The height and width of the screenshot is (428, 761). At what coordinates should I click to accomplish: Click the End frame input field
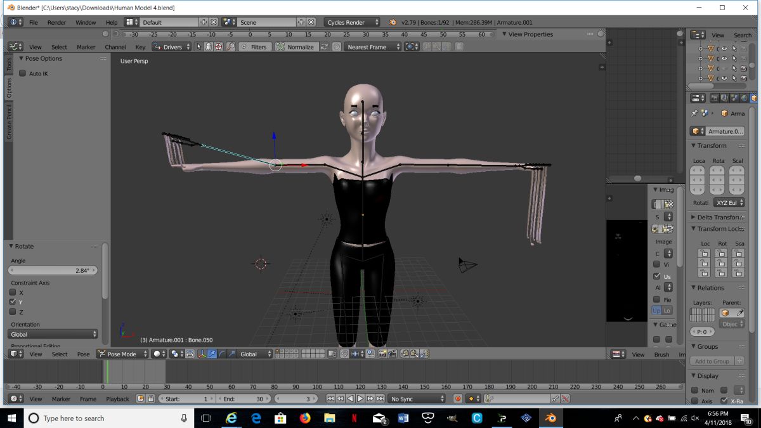244,399
